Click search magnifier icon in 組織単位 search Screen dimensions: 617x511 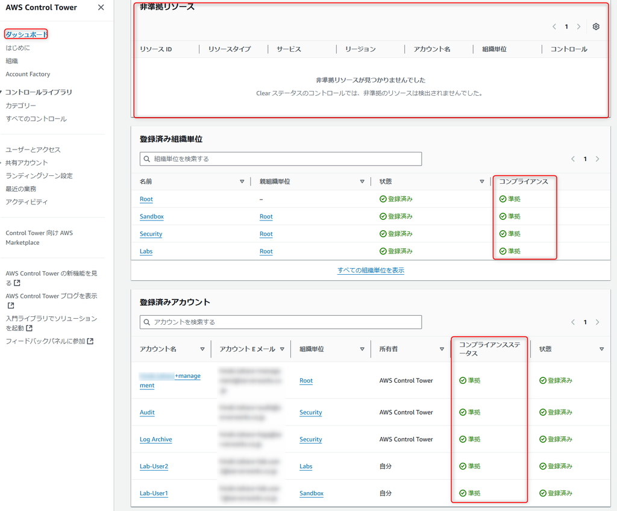coord(147,158)
